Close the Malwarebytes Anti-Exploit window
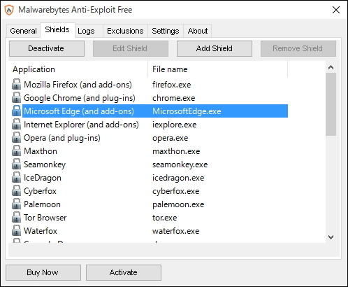Viewport: 348px width, 287px height. click(336, 10)
